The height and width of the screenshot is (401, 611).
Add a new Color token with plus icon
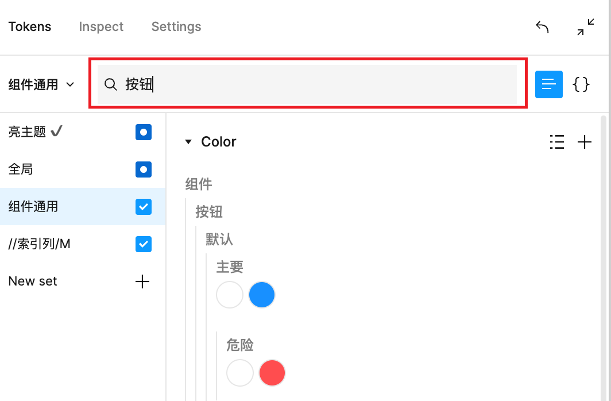(585, 142)
